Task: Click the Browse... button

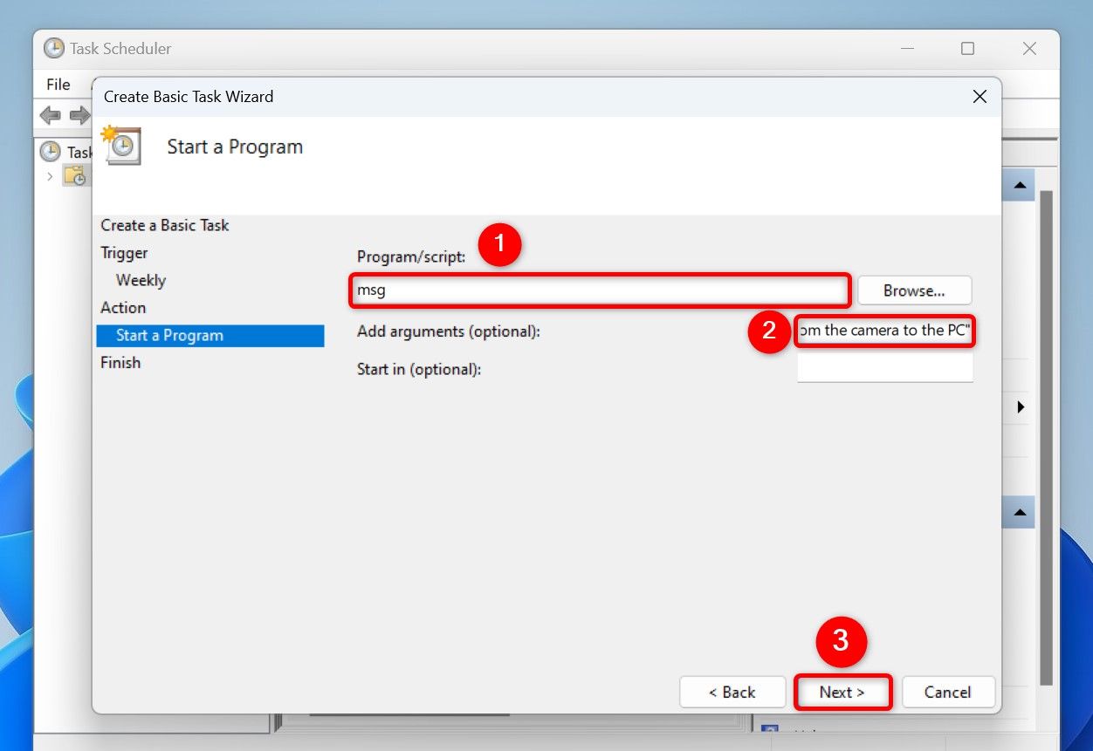Action: 914,290
